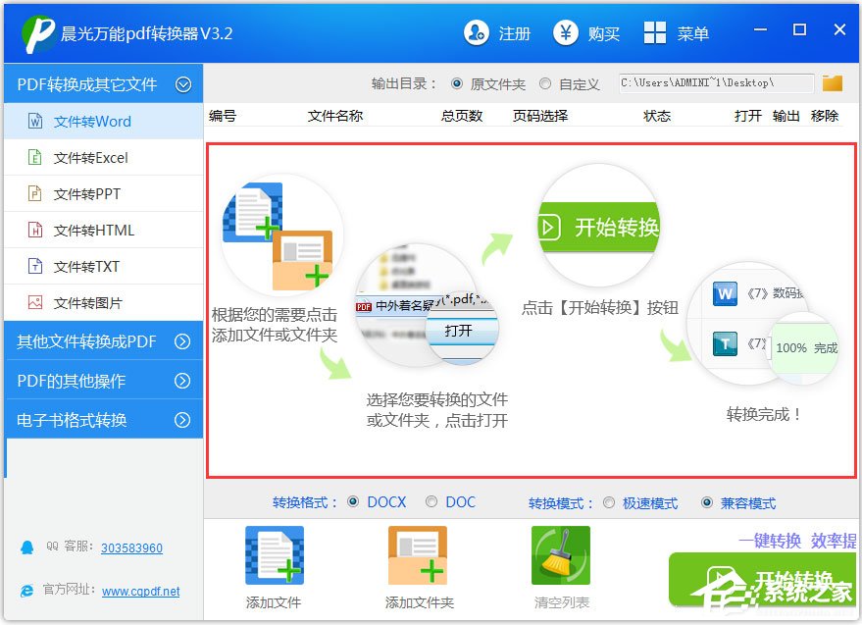The height and width of the screenshot is (625, 862).
Task: Click the 电子书格式转换 section header
Action: coord(103,420)
